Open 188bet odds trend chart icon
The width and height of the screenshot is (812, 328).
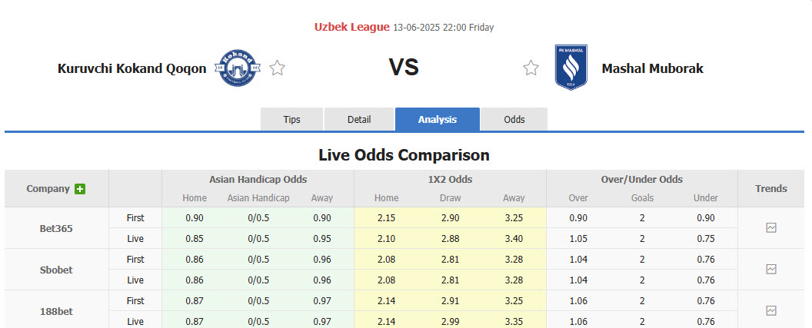[770, 310]
